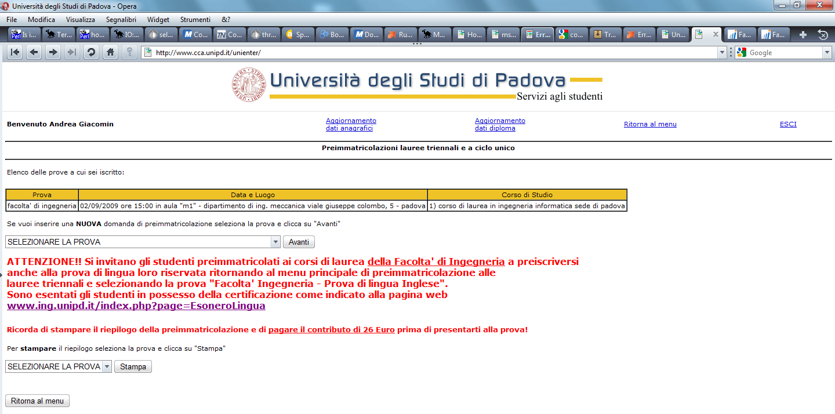
Task: Open the &? help menu
Action: click(226, 19)
